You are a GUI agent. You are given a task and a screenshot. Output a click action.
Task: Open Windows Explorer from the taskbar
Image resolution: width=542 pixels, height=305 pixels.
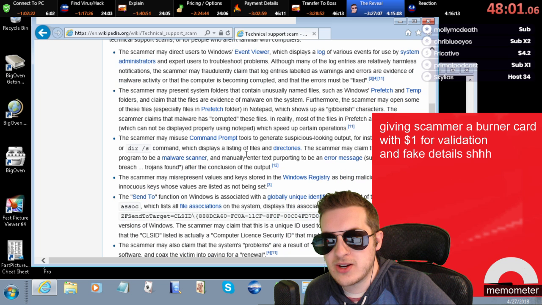coord(70,288)
